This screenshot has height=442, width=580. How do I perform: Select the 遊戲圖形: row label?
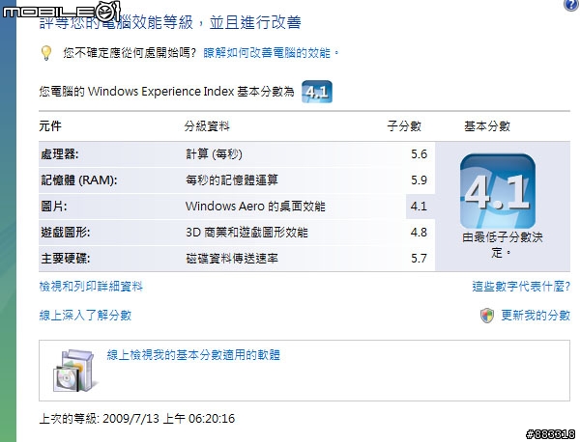(66, 233)
